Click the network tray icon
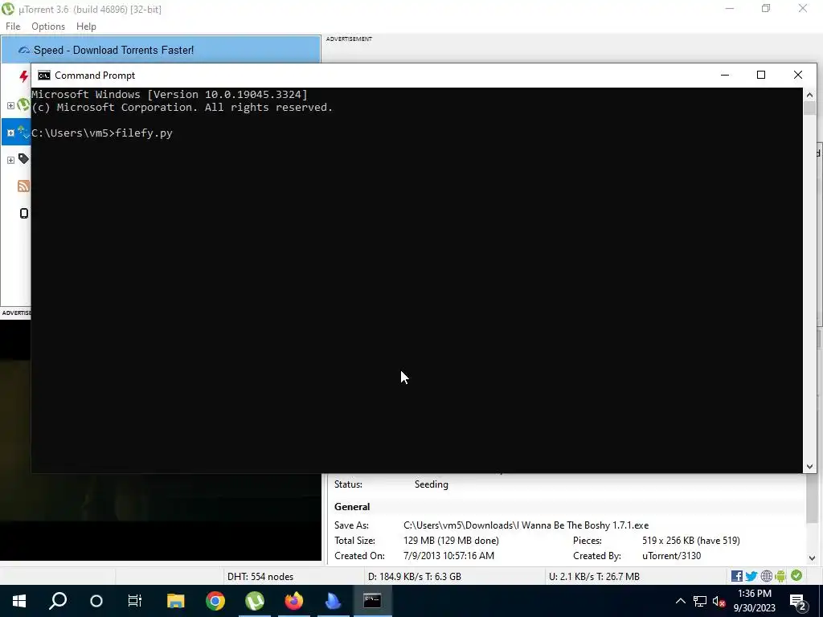Image resolution: width=823 pixels, height=617 pixels. (x=700, y=601)
